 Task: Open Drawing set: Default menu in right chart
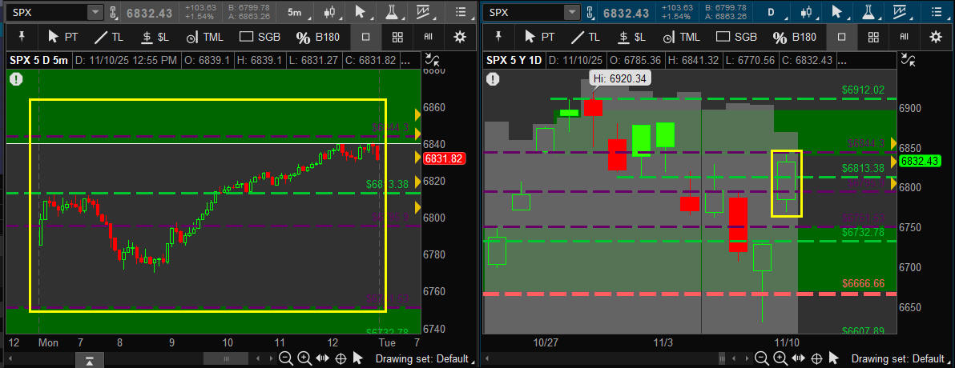pyautogui.click(x=897, y=358)
